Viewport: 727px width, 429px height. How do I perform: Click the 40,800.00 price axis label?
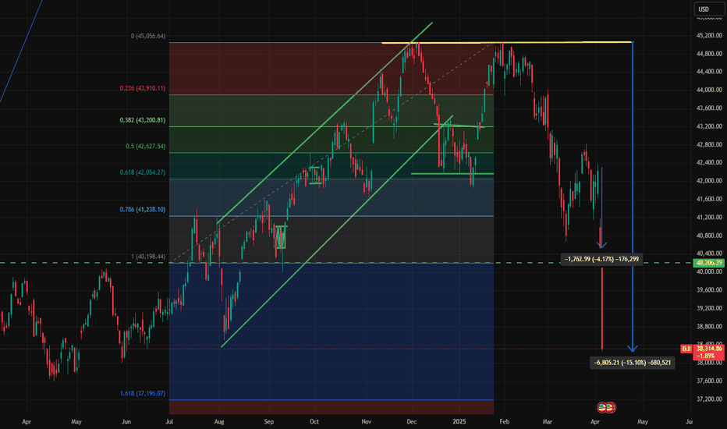(x=709, y=236)
